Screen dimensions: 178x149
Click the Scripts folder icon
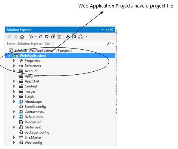tap(21, 96)
